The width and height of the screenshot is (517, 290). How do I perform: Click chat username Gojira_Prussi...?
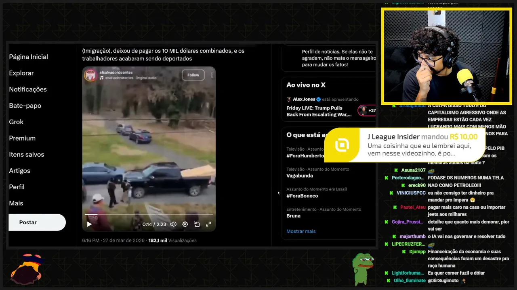point(408,222)
